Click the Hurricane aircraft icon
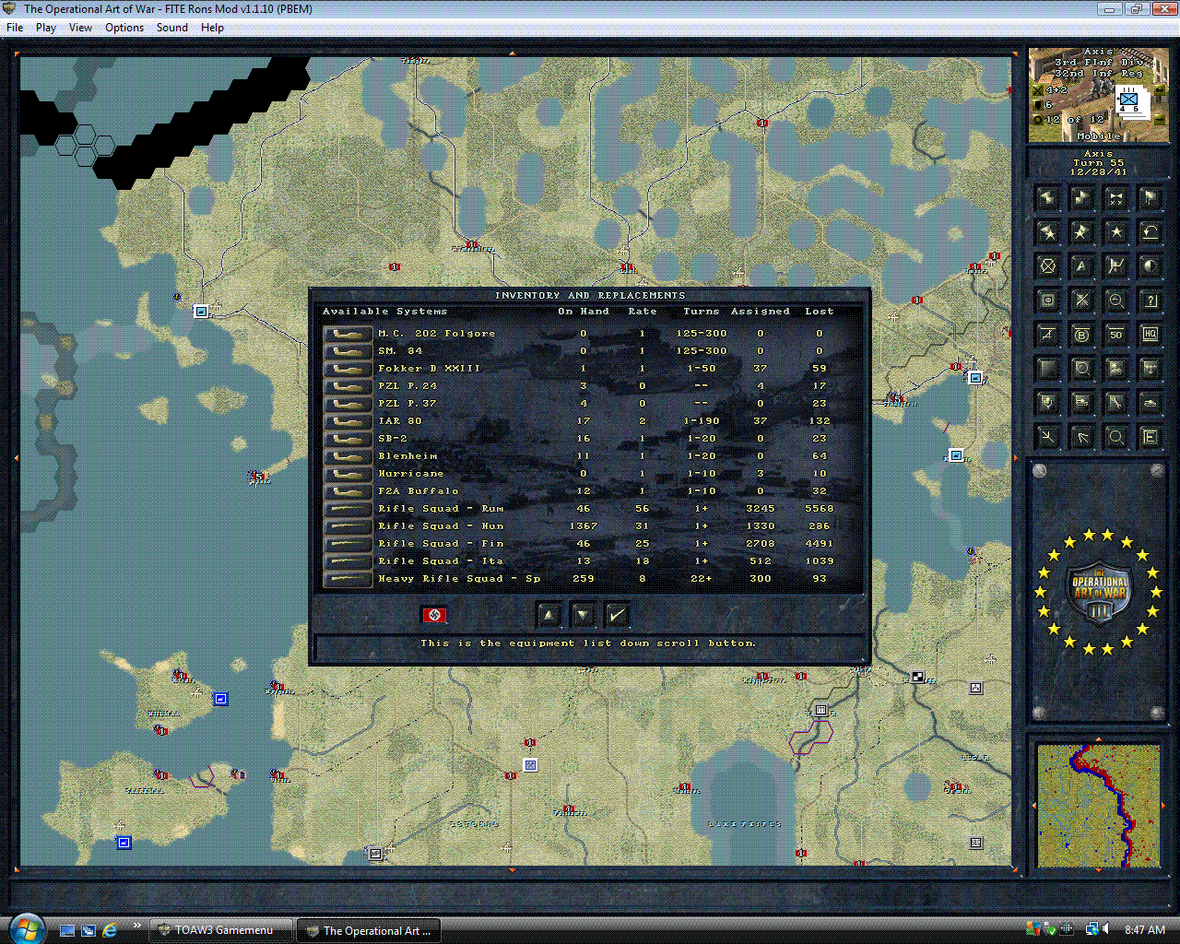The height and width of the screenshot is (944, 1180). 348,474
